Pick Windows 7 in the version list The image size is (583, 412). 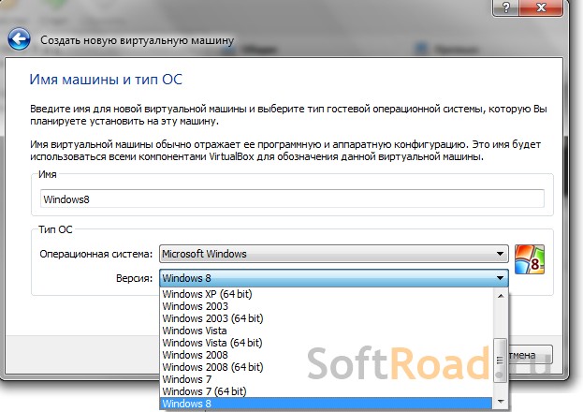pyautogui.click(x=327, y=379)
